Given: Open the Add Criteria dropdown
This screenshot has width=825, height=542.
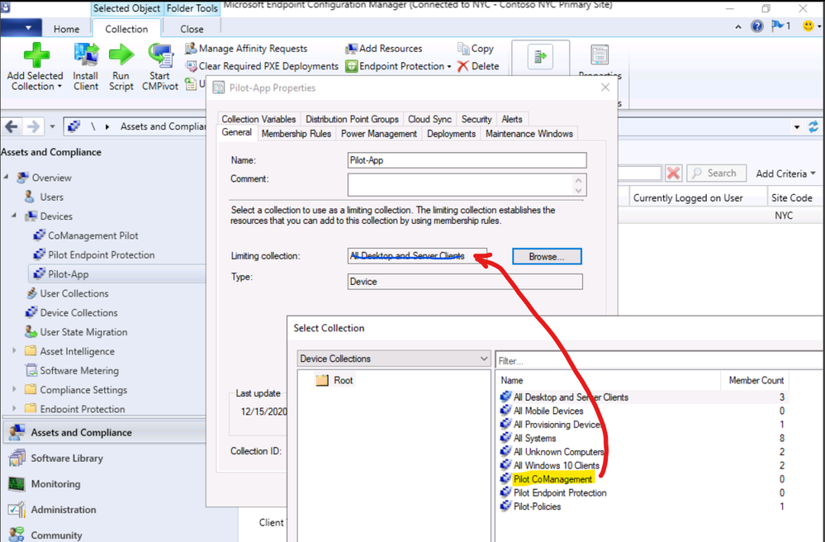Looking at the screenshot, I should point(785,174).
